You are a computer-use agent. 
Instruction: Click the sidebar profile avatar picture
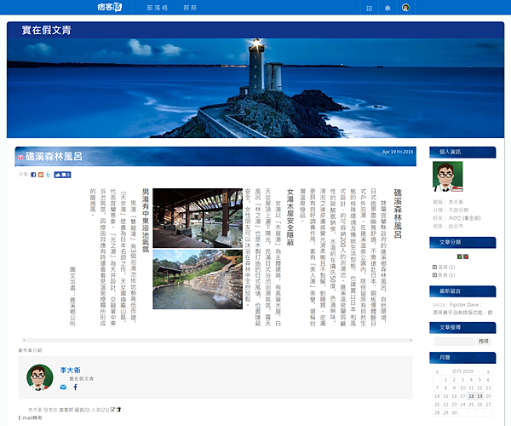tap(447, 176)
